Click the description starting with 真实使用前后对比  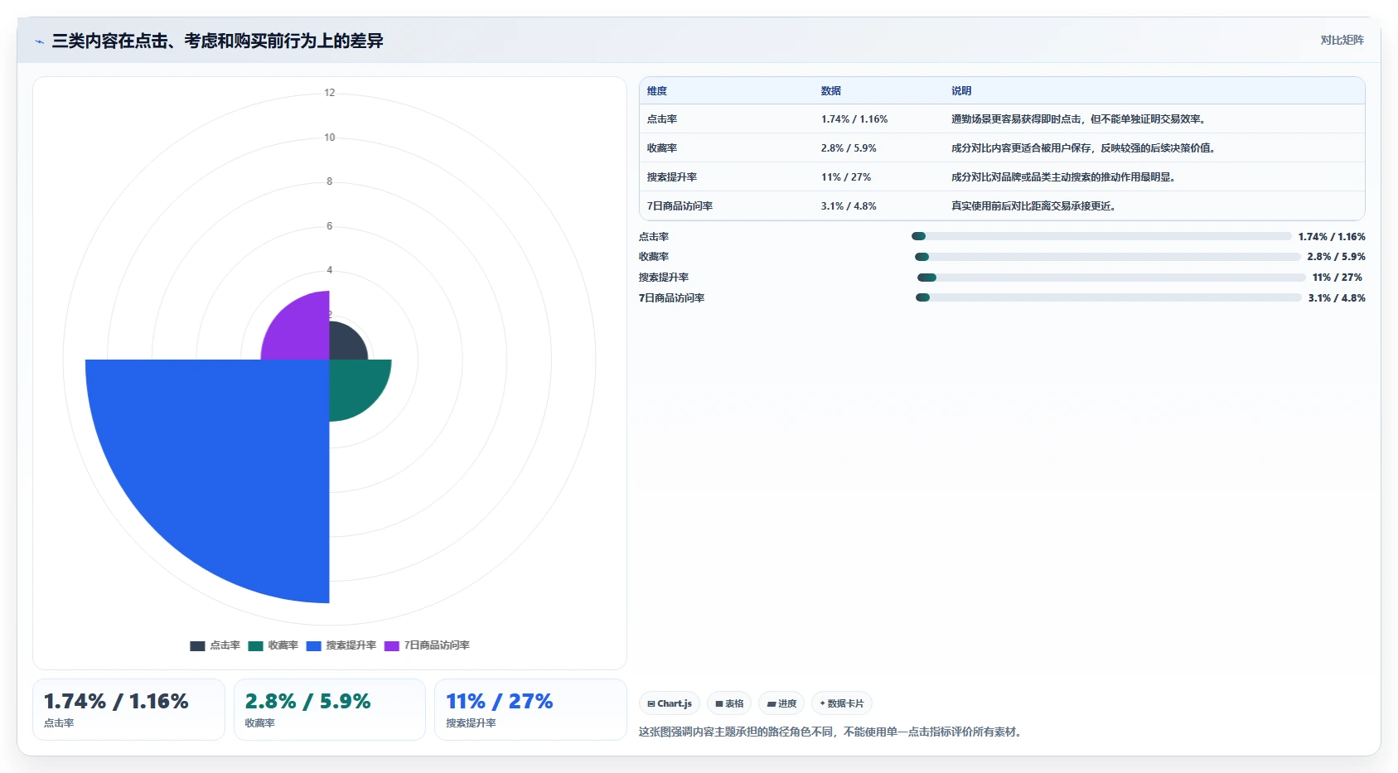1036,206
